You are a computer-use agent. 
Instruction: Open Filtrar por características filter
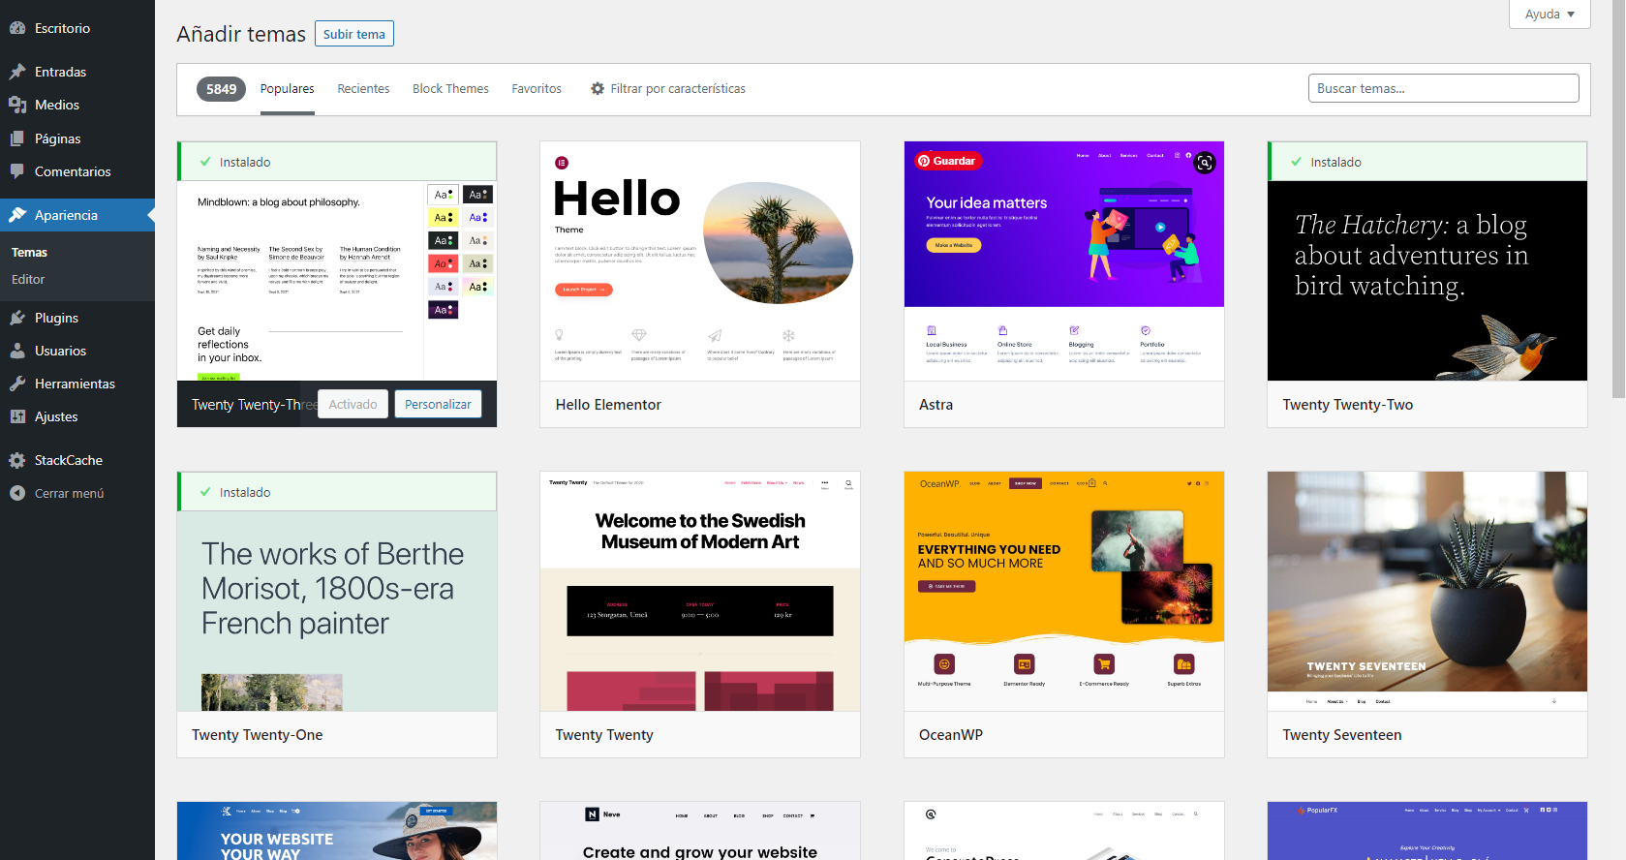click(x=668, y=88)
